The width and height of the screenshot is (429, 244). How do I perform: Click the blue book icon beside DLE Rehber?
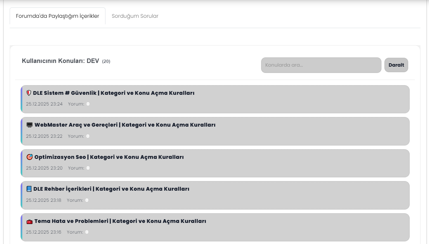tap(29, 189)
